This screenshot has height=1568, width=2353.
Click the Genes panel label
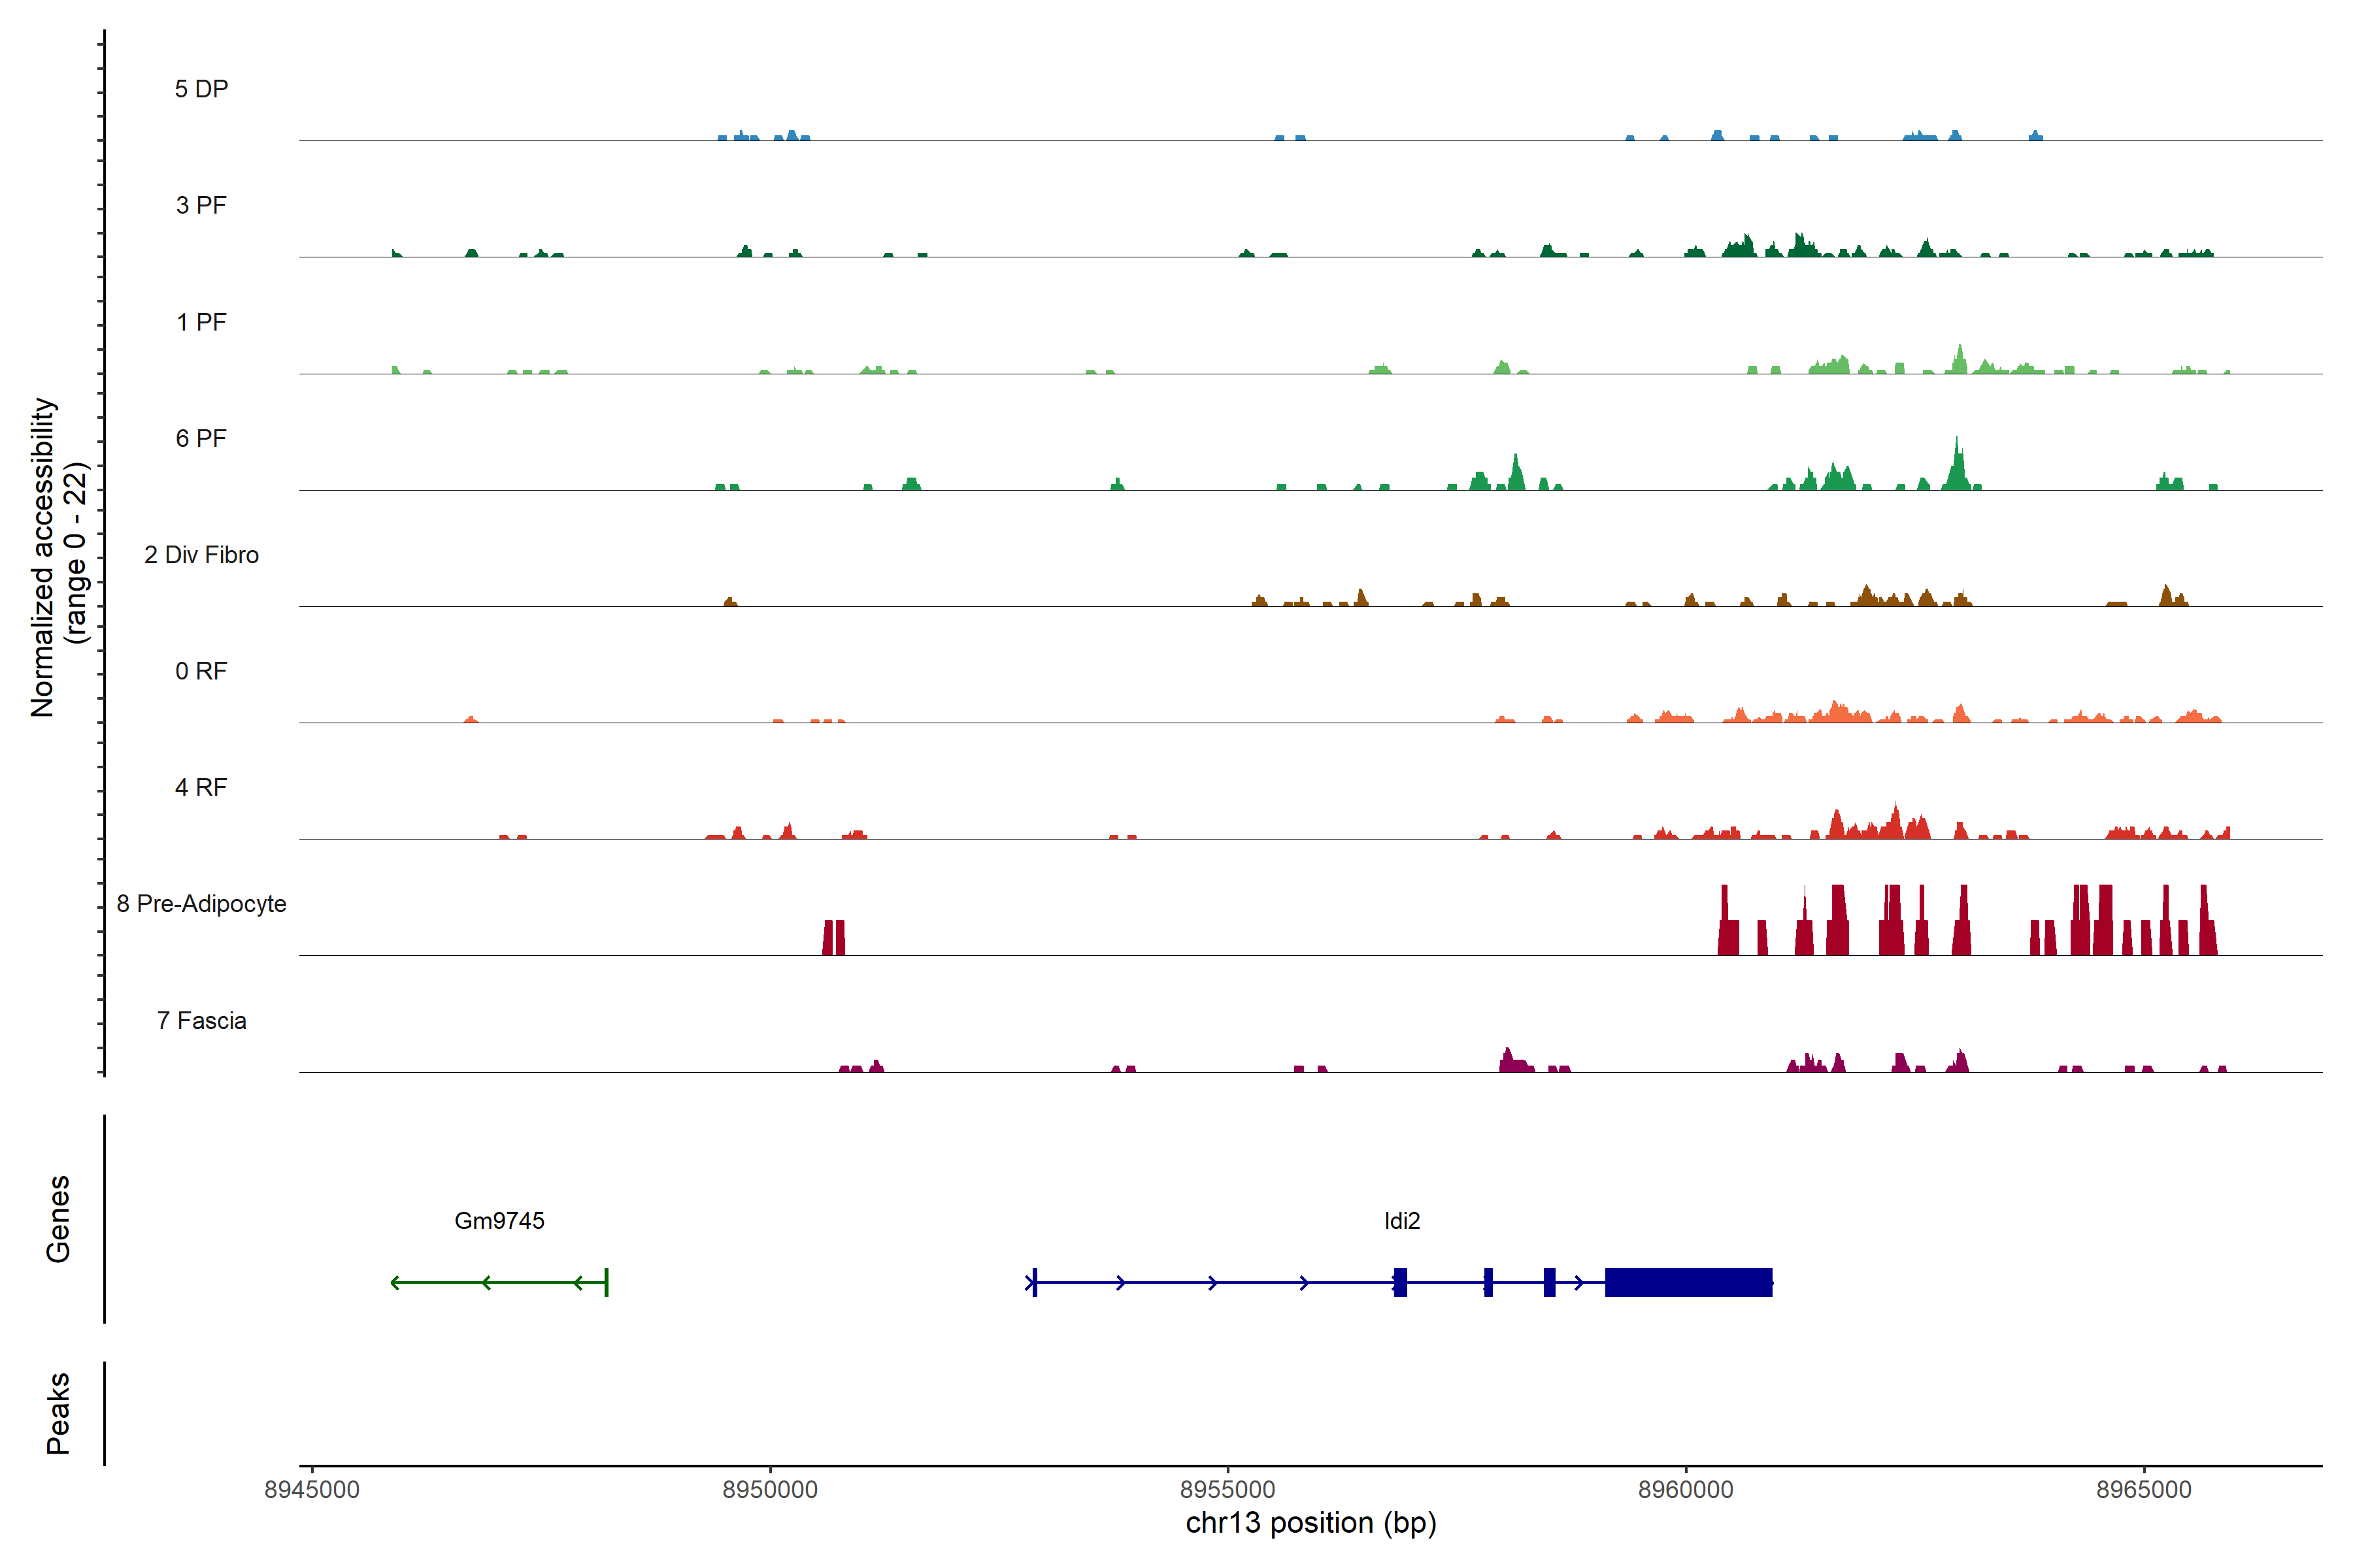(x=58, y=1219)
